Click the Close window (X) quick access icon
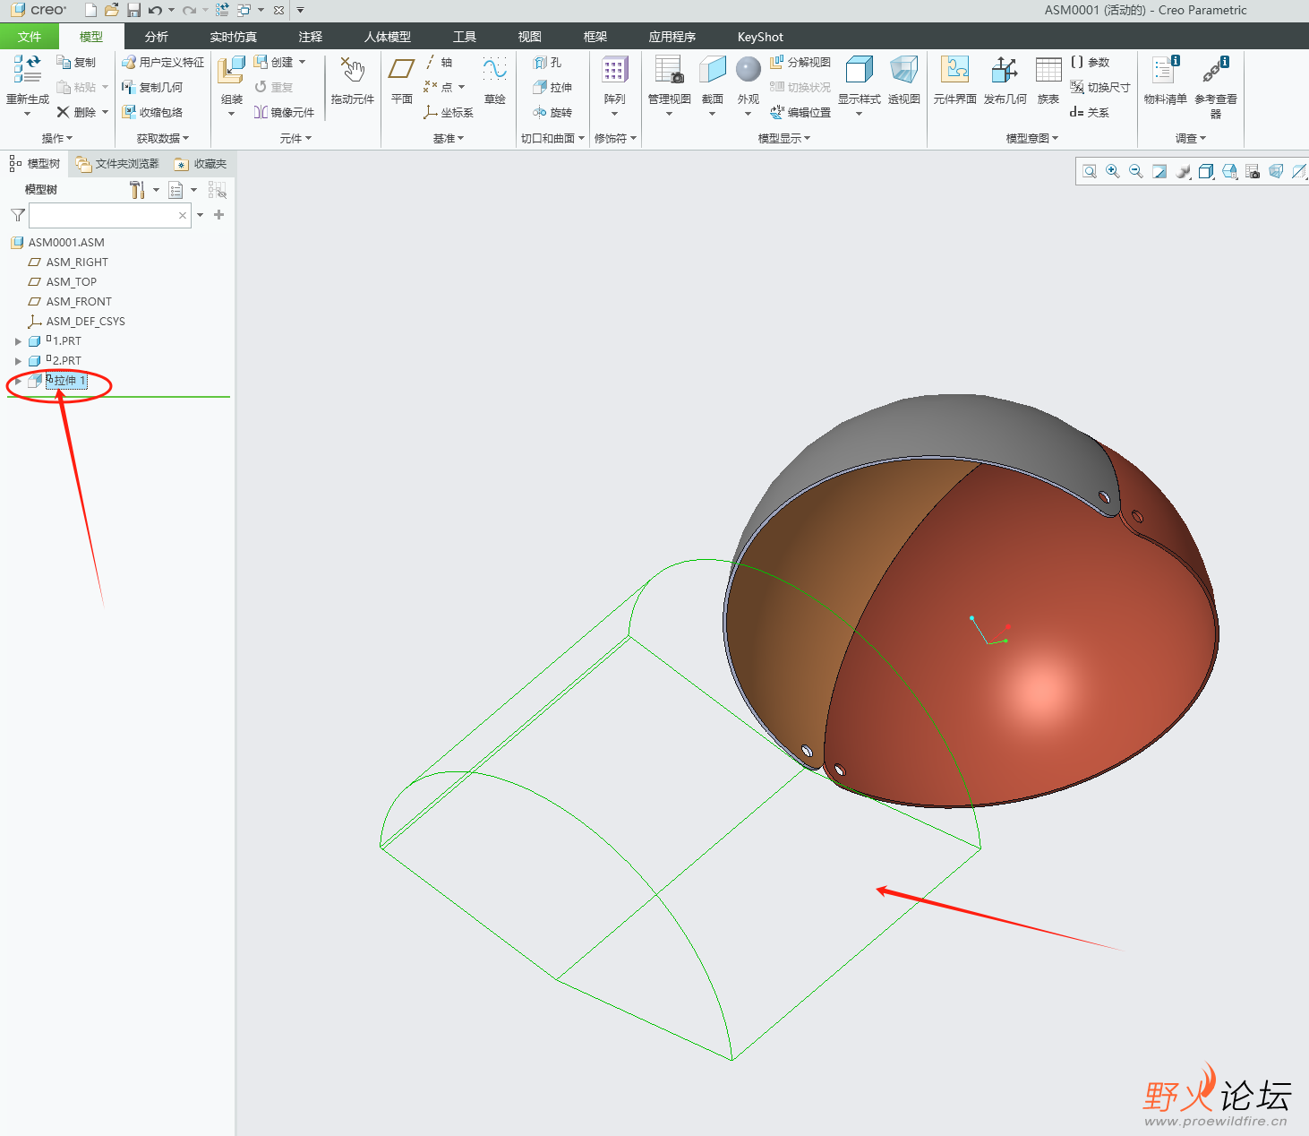This screenshot has width=1309, height=1136. point(278,10)
